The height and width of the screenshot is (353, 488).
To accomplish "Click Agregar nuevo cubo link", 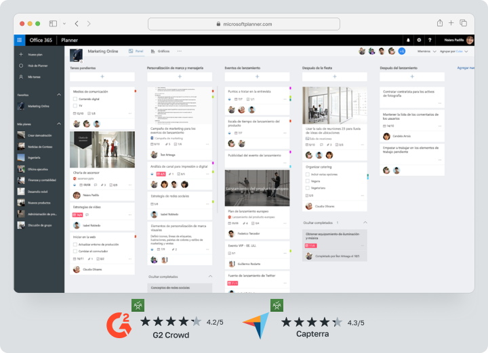I will [x=466, y=68].
